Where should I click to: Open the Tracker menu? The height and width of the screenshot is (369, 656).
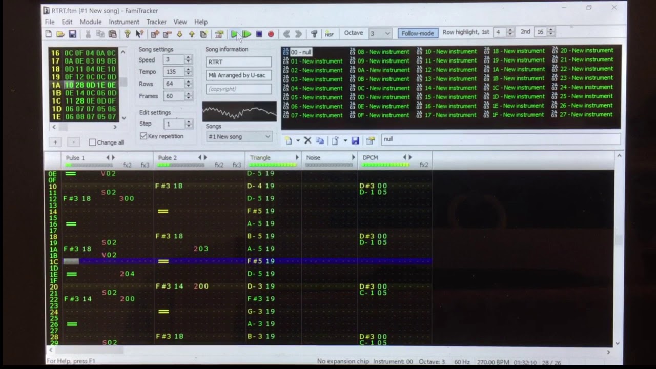(156, 22)
